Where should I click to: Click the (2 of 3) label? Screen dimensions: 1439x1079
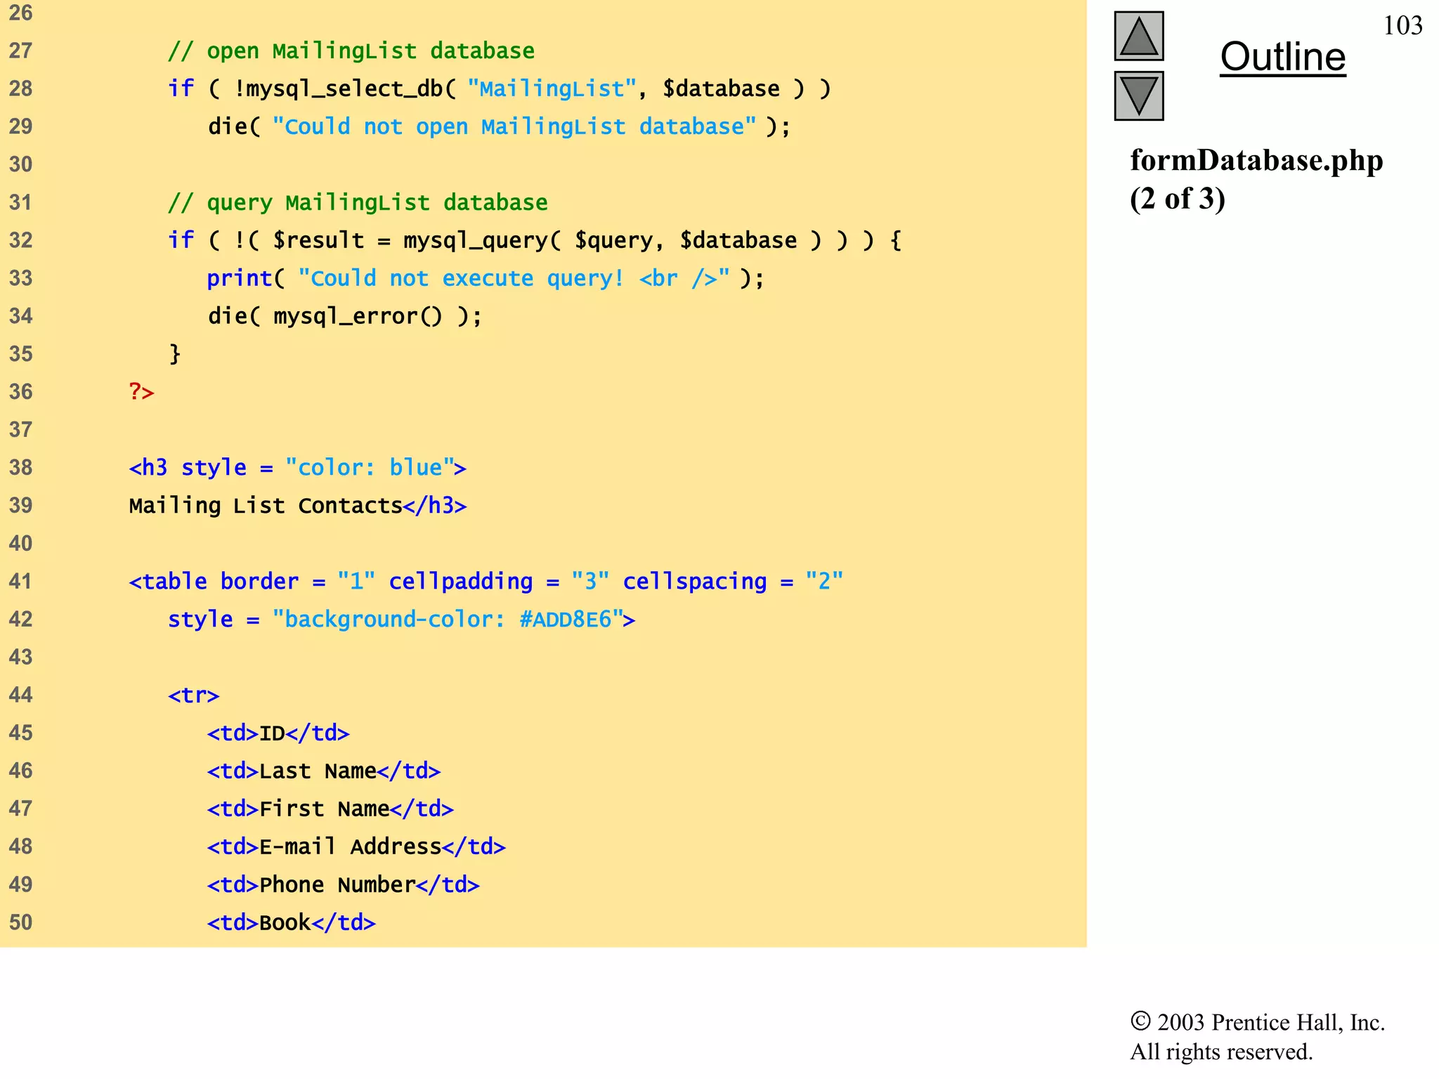(x=1178, y=199)
